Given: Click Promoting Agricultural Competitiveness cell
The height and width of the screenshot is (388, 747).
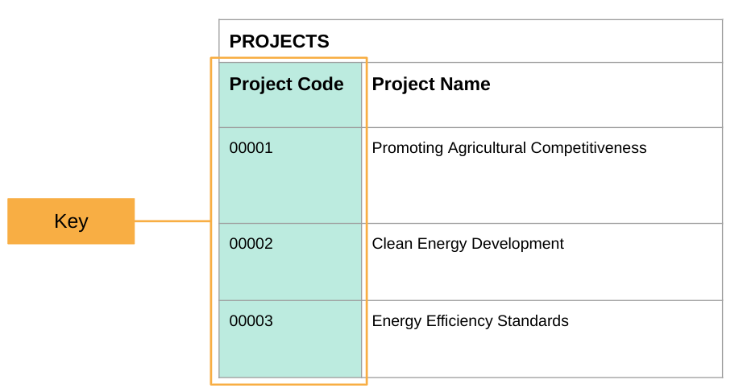Looking at the screenshot, I should [x=544, y=175].
